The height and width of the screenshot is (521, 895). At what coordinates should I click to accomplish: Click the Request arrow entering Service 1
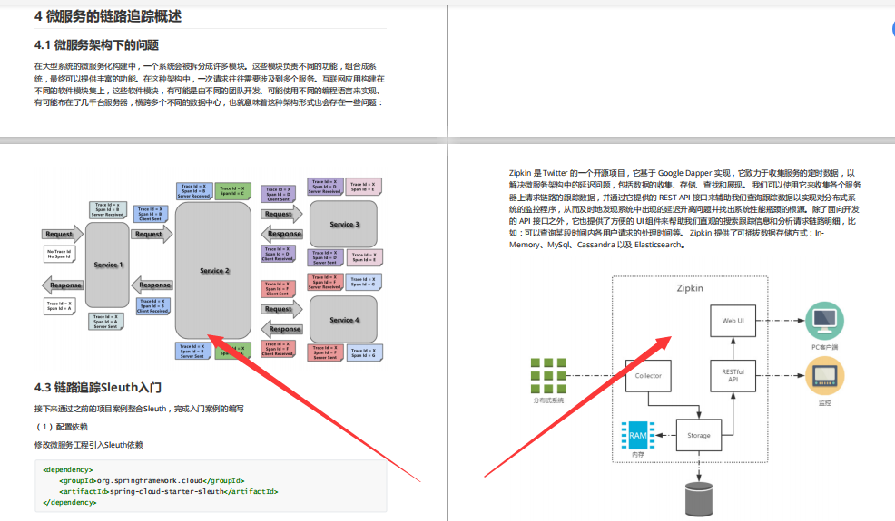63,234
